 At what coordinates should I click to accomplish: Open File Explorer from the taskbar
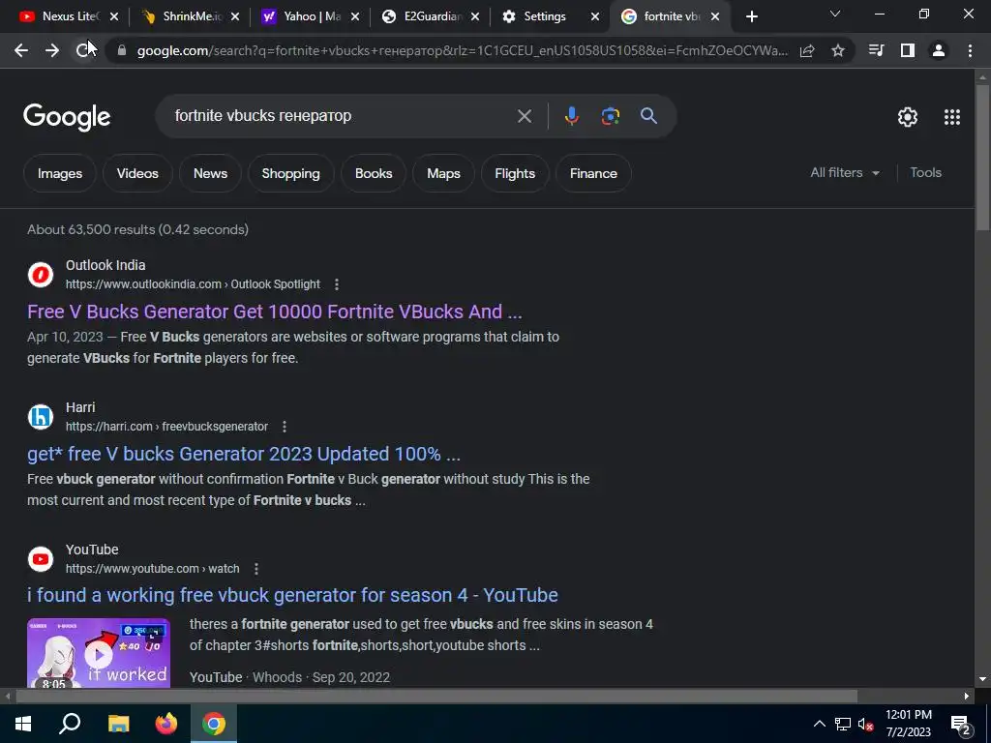pos(118,724)
